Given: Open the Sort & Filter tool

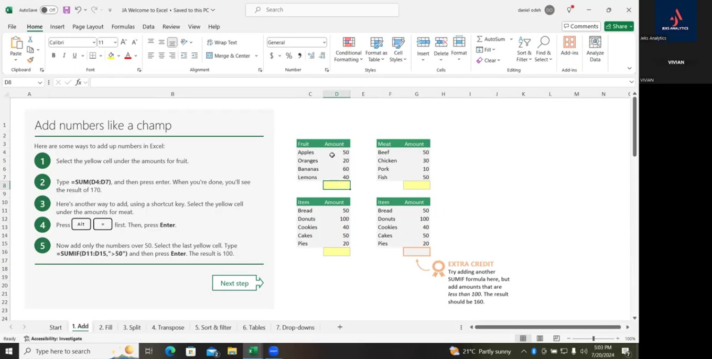Looking at the screenshot, I should pos(524,43).
